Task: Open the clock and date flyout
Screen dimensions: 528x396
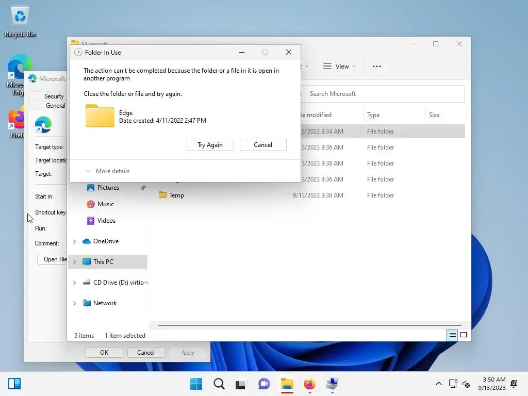Action: click(491, 384)
